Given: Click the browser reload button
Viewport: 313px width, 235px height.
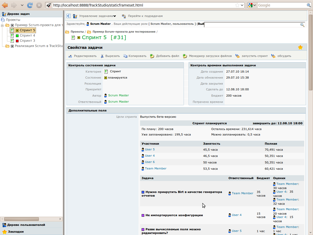Looking at the screenshot, I should [30, 5].
